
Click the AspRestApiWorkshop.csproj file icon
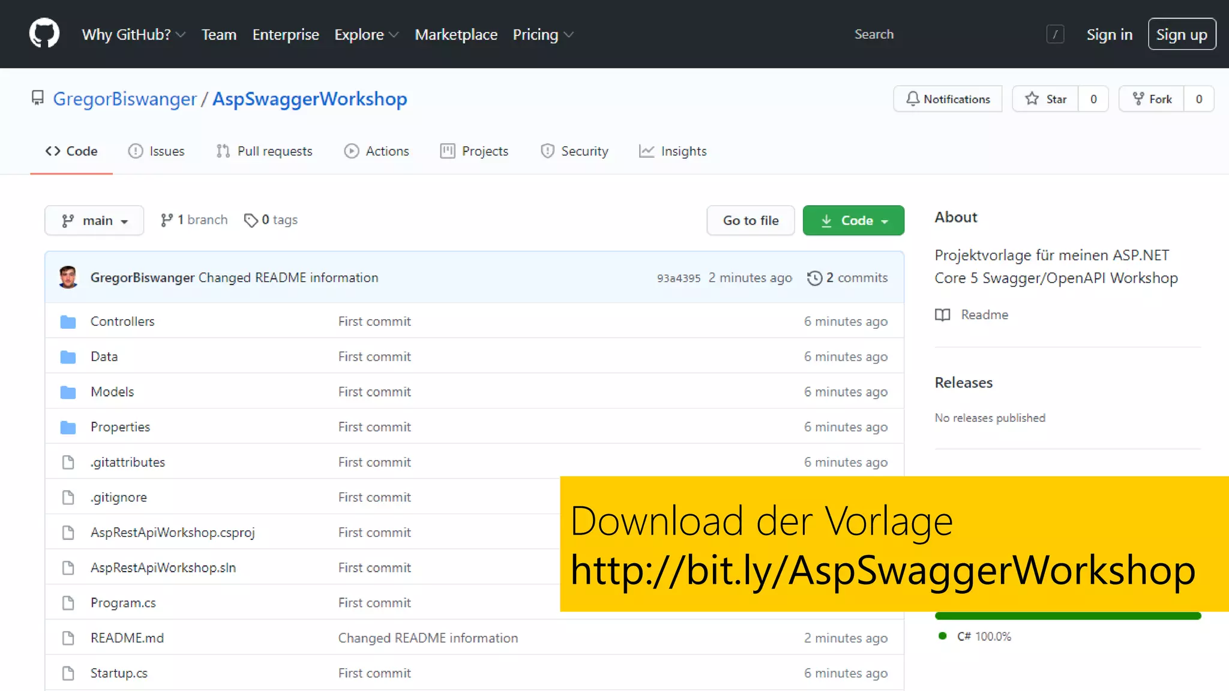(68, 533)
